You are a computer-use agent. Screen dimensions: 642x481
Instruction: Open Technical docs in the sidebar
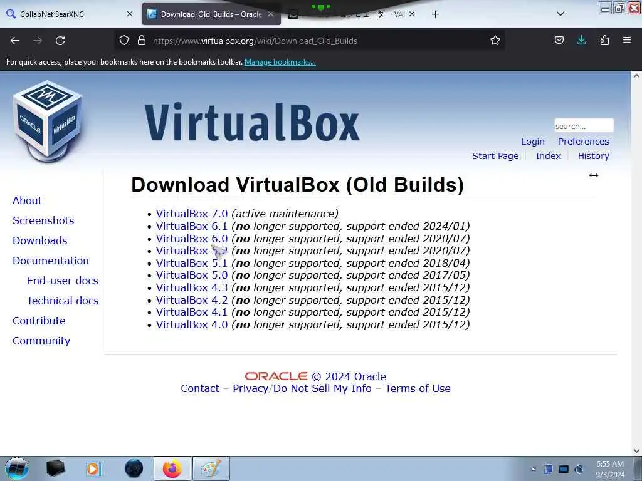point(63,301)
